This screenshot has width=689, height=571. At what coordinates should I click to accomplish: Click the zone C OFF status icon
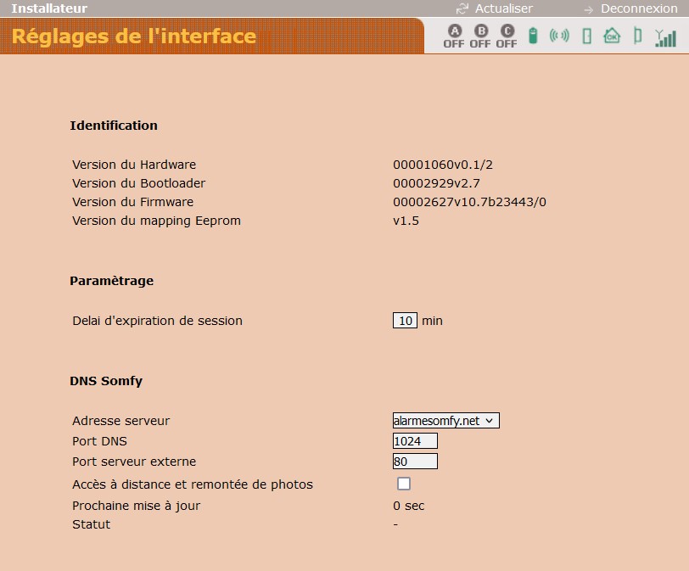pyautogui.click(x=507, y=36)
